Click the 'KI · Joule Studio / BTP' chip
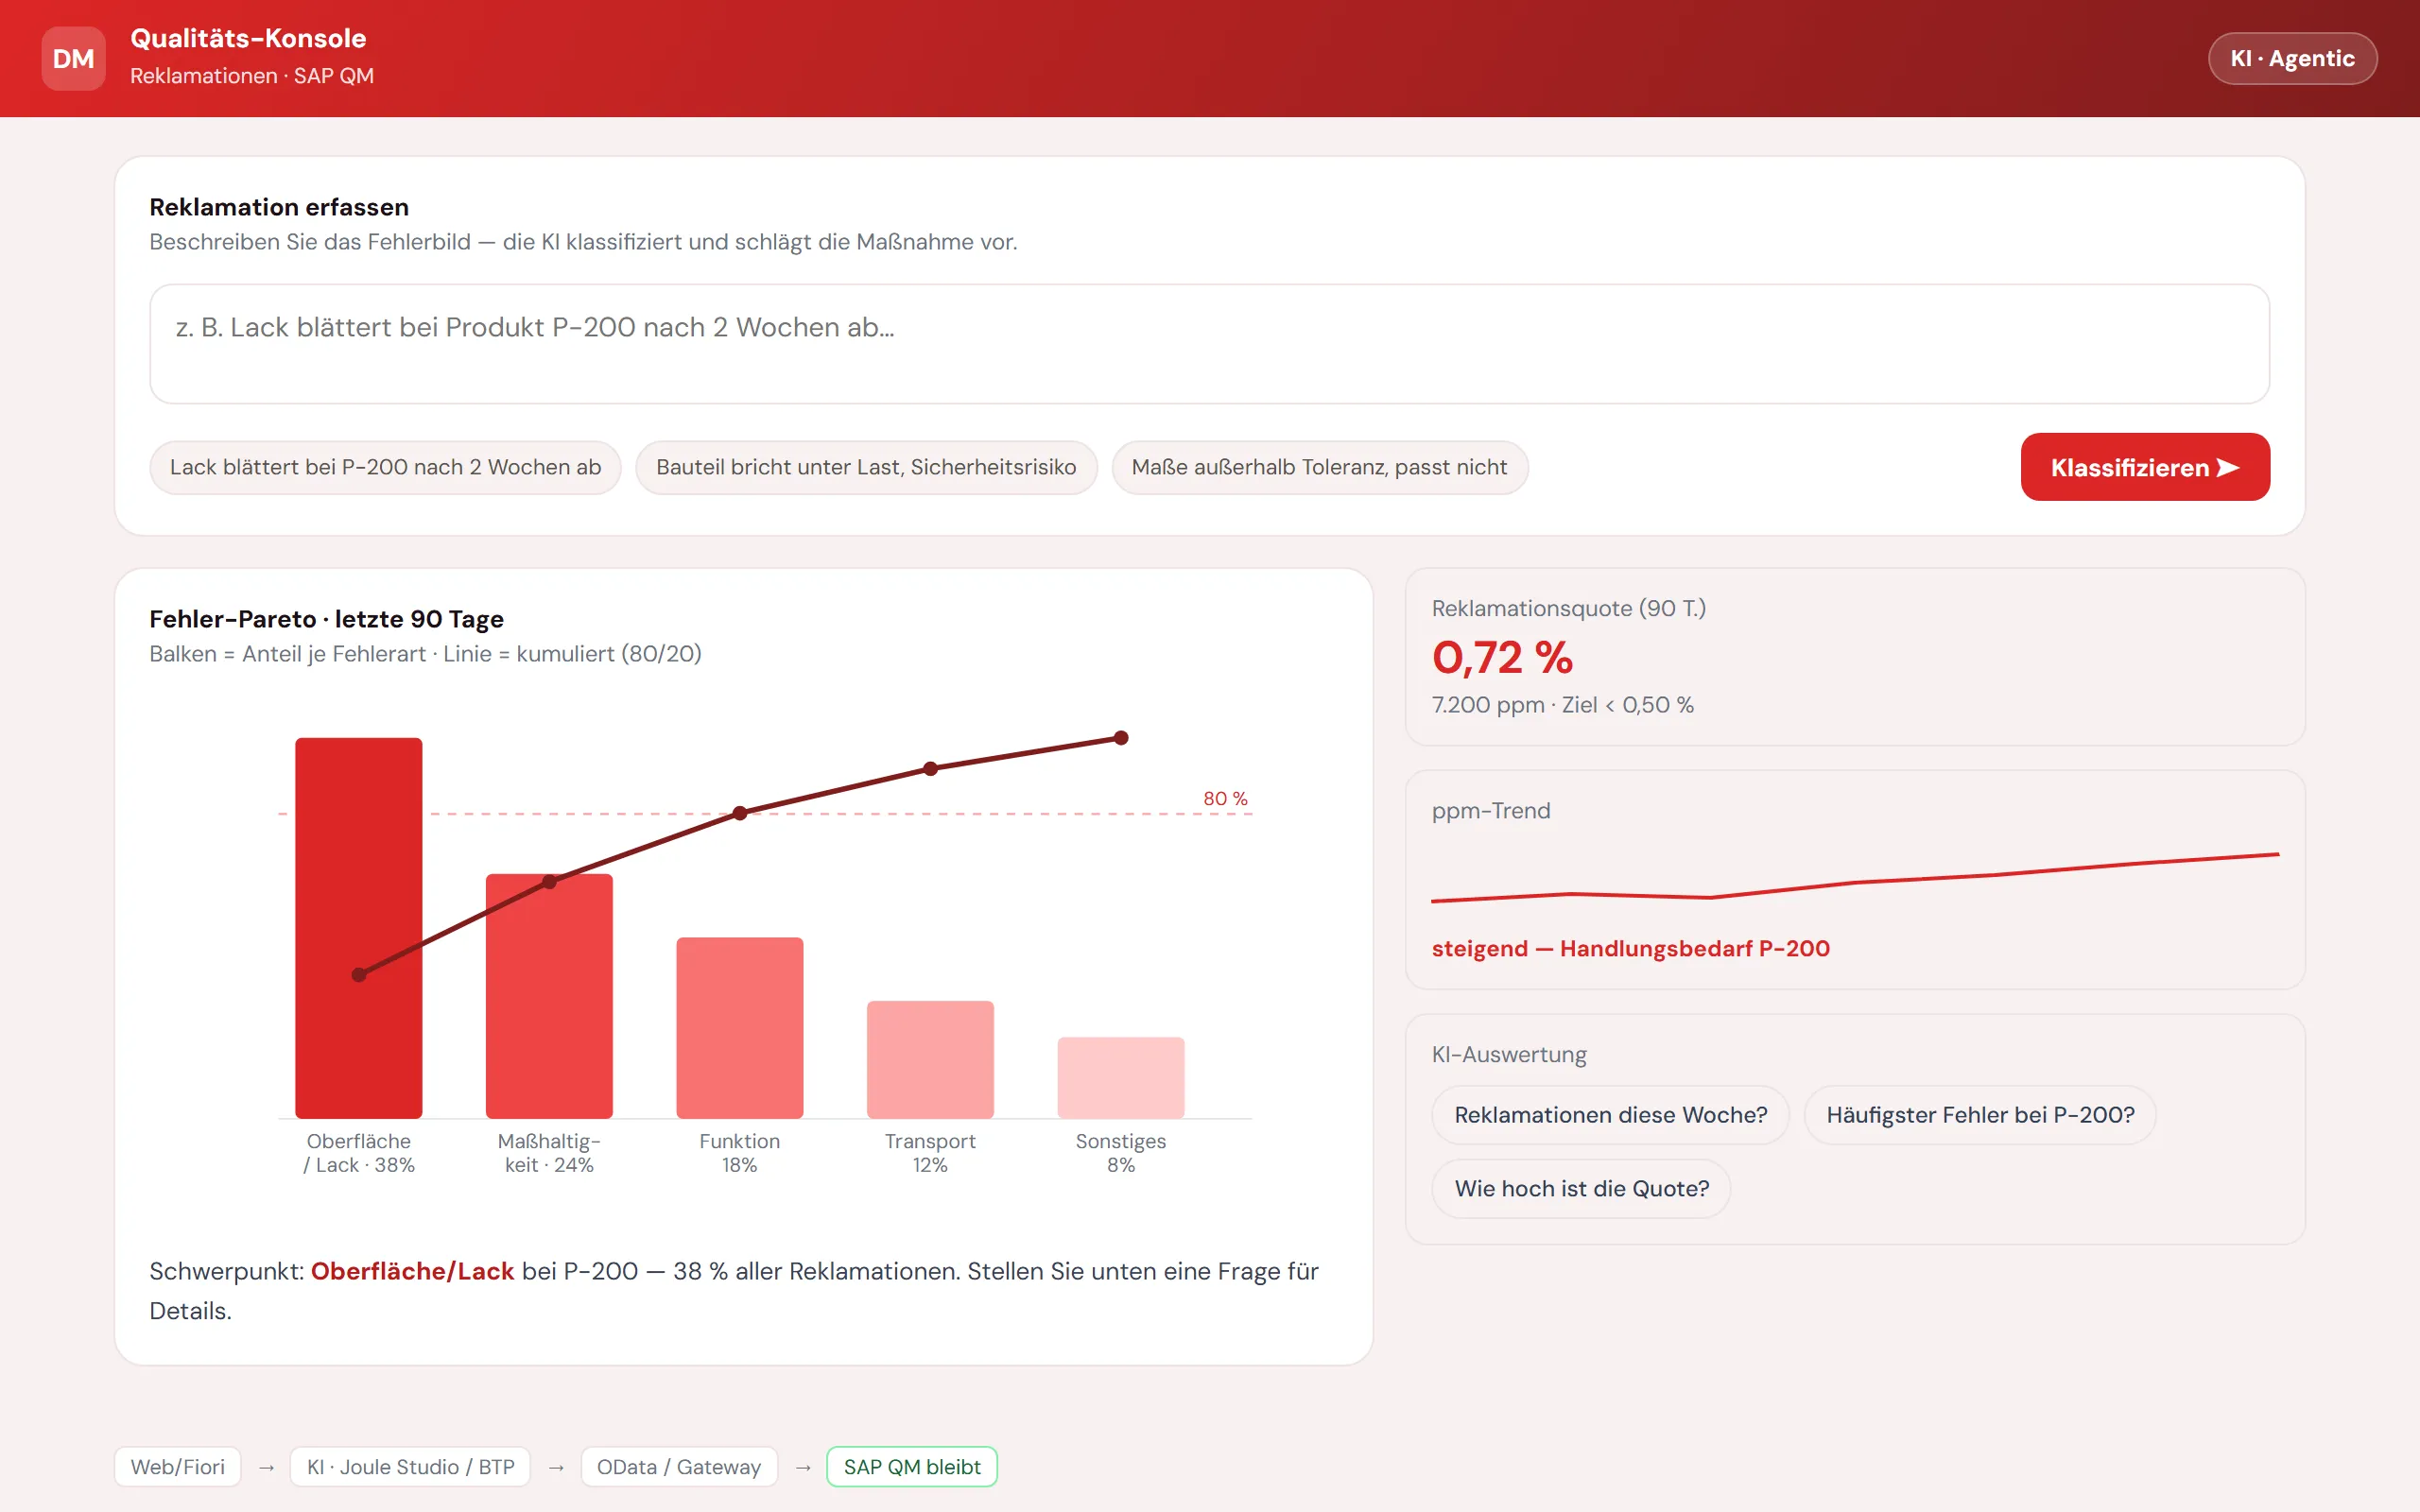This screenshot has width=2420, height=1512. point(410,1467)
